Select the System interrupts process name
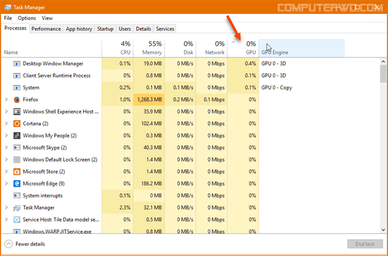The image size is (388, 256). [x=42, y=196]
